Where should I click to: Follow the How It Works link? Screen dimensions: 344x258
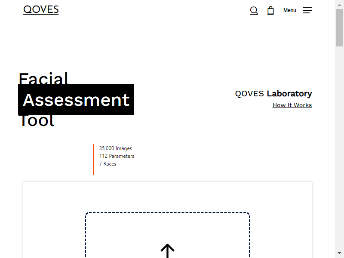click(x=292, y=105)
